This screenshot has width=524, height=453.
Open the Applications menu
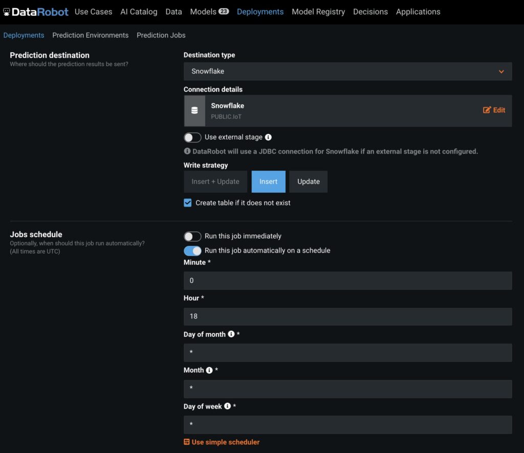(418, 12)
